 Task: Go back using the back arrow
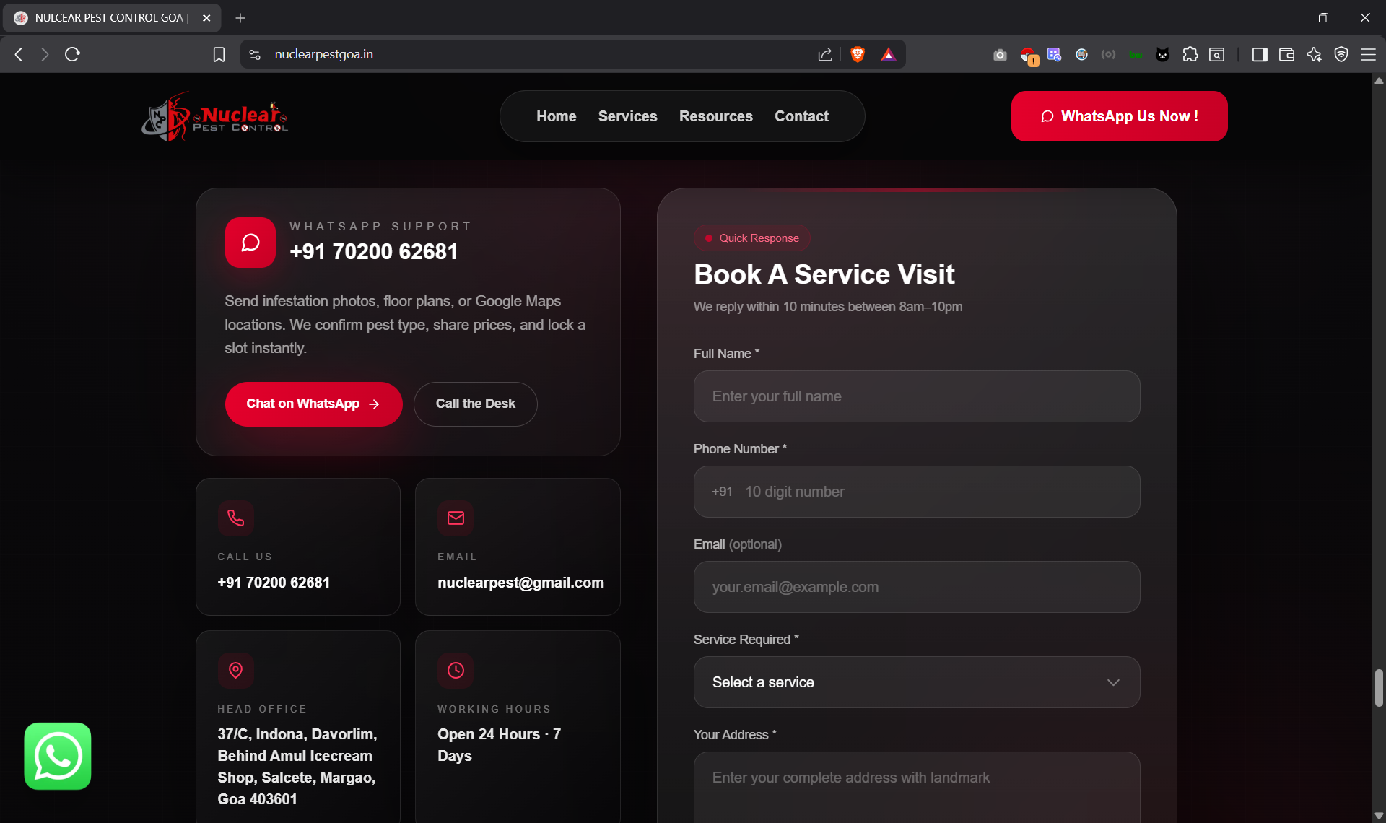19,54
